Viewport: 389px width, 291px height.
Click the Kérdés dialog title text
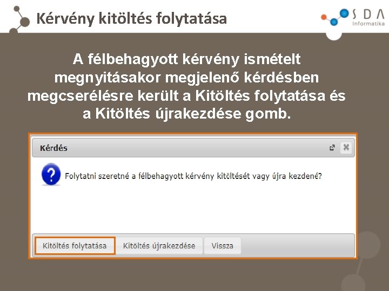[53, 148]
